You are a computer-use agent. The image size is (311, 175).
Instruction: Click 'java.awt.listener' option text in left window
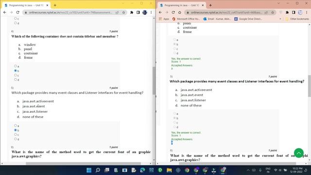tap(35, 111)
